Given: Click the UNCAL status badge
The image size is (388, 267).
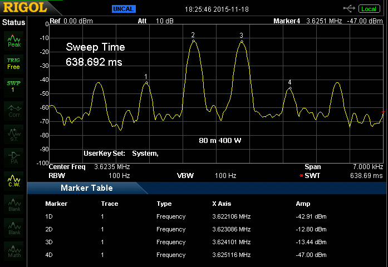Looking at the screenshot, I should point(124,9).
